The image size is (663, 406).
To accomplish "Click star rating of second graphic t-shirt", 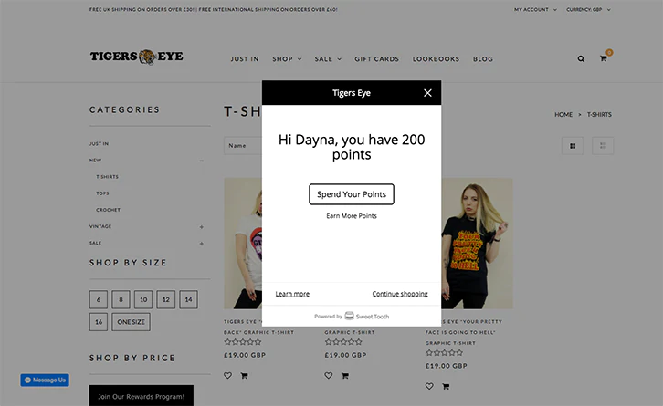I will 343,342.
